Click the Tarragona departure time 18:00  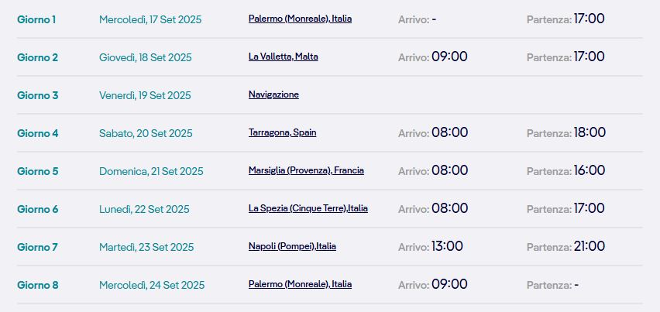pyautogui.click(x=590, y=132)
